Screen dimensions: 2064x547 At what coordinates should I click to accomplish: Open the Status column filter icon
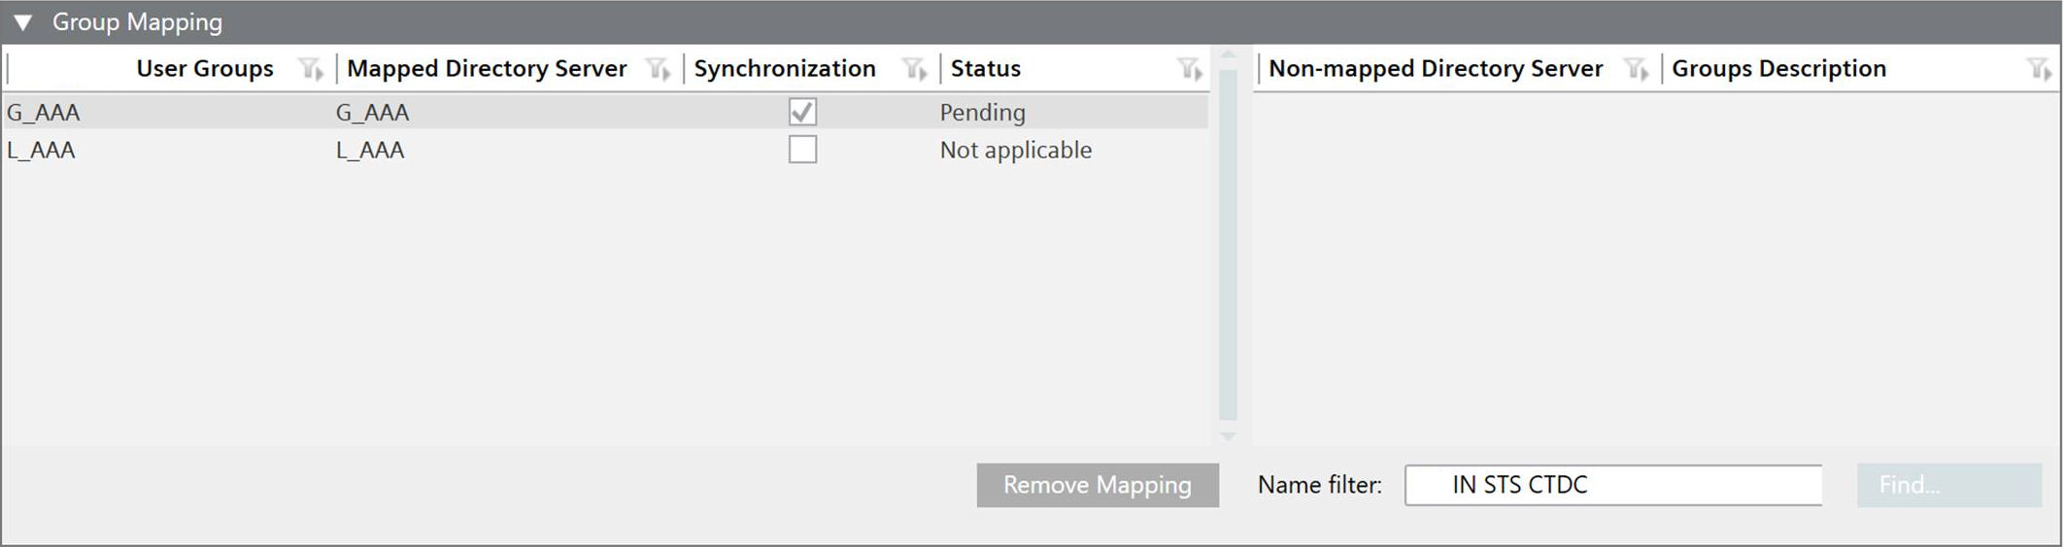click(1189, 69)
